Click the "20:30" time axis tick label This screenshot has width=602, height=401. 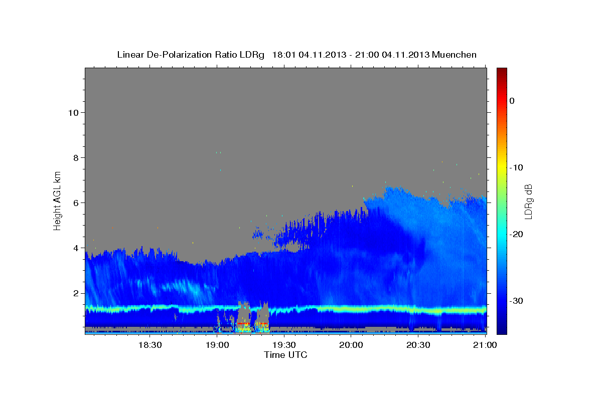tap(418, 345)
